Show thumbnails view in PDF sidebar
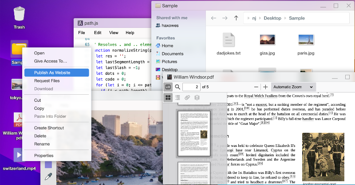355x185 pixels. click(x=168, y=97)
